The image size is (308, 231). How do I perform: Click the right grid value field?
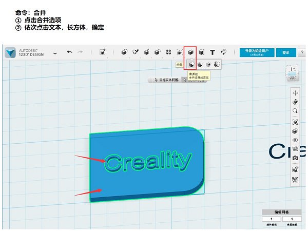pos(292,219)
